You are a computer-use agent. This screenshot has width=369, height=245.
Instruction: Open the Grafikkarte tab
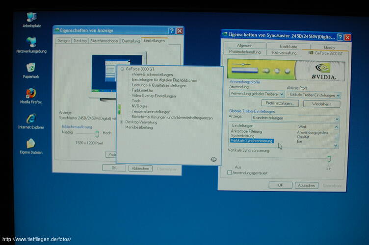pos(289,46)
